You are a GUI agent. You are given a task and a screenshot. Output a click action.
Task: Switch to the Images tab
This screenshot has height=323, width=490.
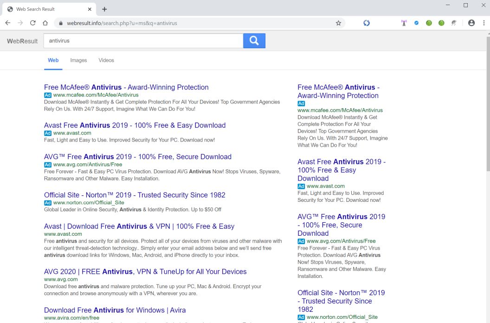point(78,60)
